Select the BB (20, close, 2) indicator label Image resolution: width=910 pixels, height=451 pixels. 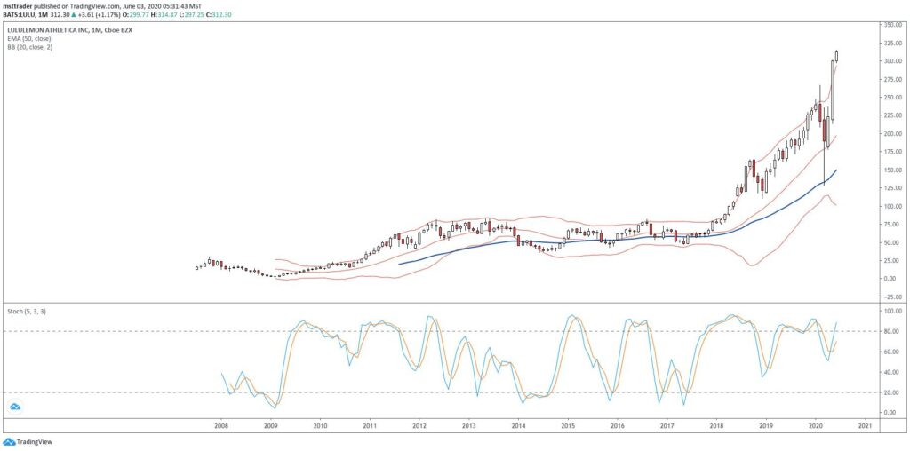pos(28,46)
